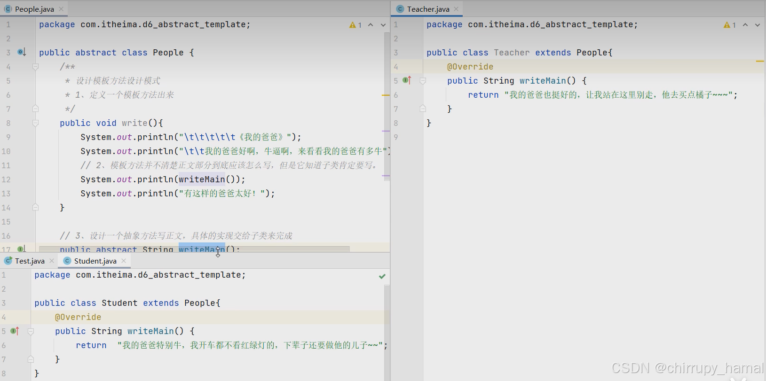Click the overriding gutter icon in Student.java line 5

click(x=15, y=331)
